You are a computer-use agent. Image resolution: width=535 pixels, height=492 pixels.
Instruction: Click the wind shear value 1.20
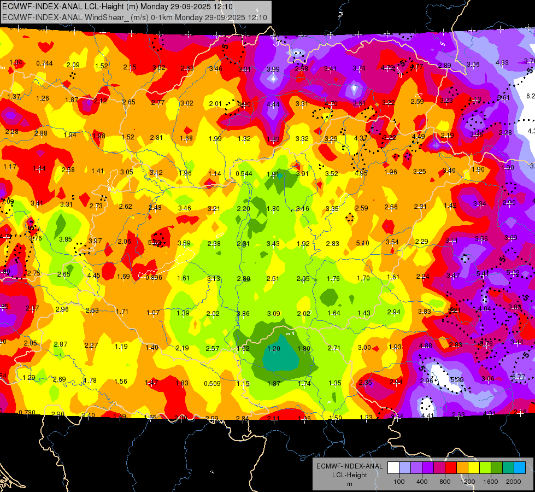tap(274, 349)
